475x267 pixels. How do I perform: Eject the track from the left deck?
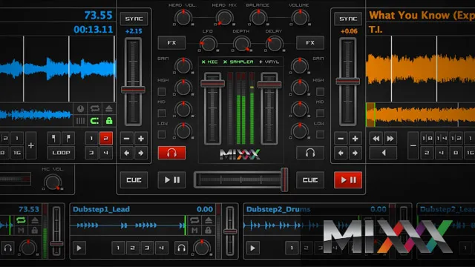109,109
